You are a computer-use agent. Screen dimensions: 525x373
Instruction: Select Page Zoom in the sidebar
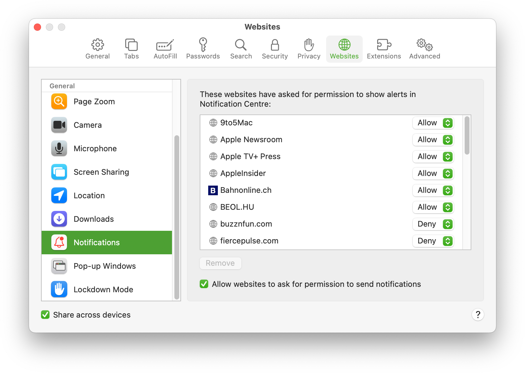pyautogui.click(x=107, y=102)
